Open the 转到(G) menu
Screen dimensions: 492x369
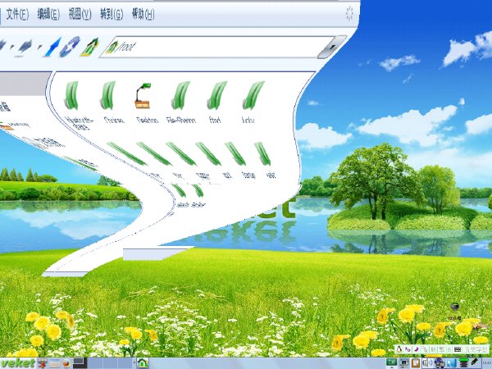[112, 14]
